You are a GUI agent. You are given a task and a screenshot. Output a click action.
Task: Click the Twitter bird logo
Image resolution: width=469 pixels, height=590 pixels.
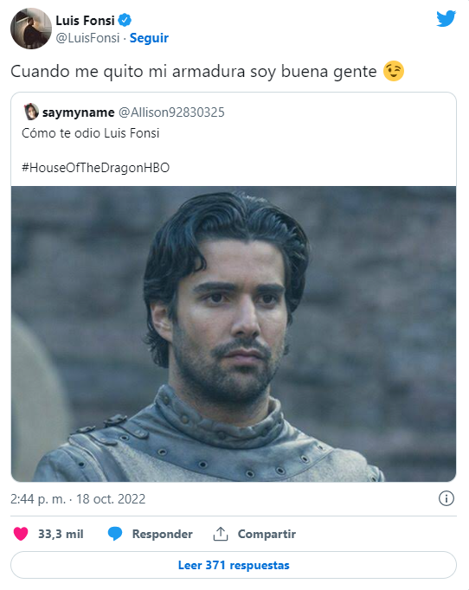coord(446,19)
